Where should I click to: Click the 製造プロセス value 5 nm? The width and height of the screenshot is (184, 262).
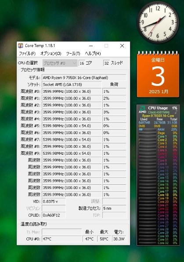tap(114, 208)
